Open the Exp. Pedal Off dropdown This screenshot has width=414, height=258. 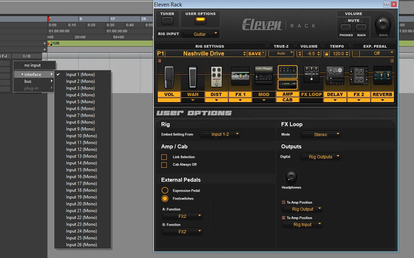click(x=377, y=53)
